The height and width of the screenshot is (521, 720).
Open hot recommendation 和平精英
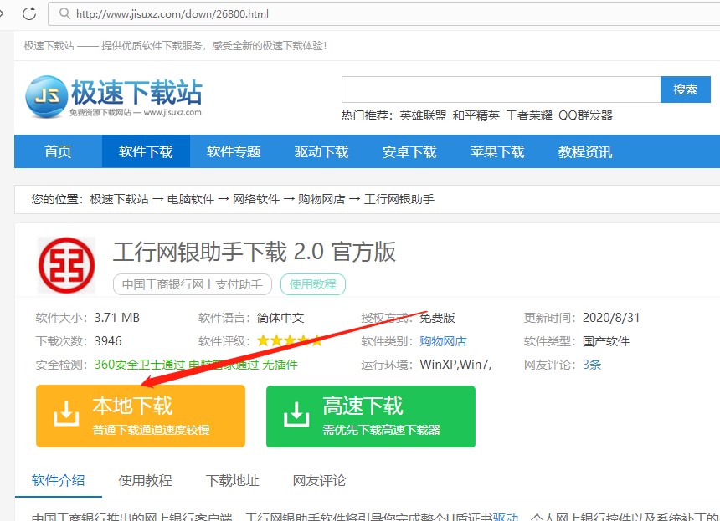[x=476, y=115]
